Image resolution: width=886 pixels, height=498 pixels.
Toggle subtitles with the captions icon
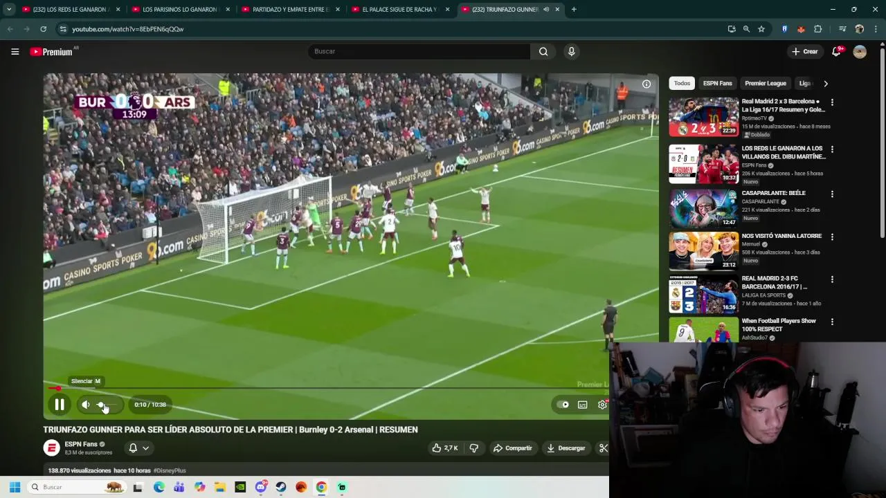point(583,405)
